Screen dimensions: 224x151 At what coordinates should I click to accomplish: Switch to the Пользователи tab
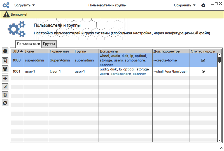click(x=29, y=44)
